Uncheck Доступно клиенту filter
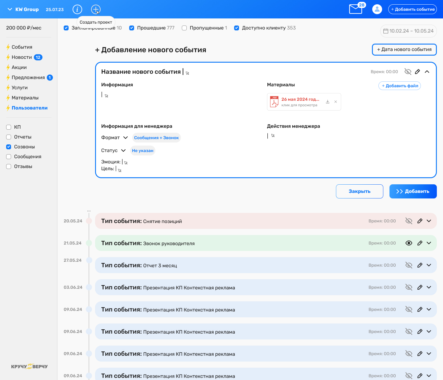This screenshot has width=443, height=380. coord(237,28)
